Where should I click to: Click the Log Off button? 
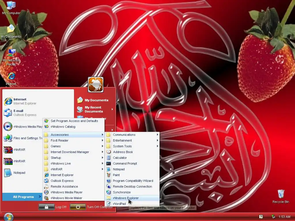(53, 207)
